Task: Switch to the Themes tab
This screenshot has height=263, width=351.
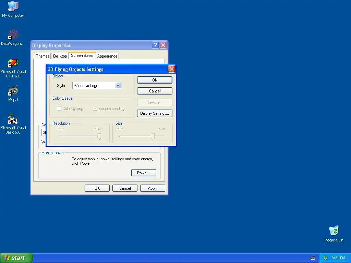Action: [x=43, y=56]
